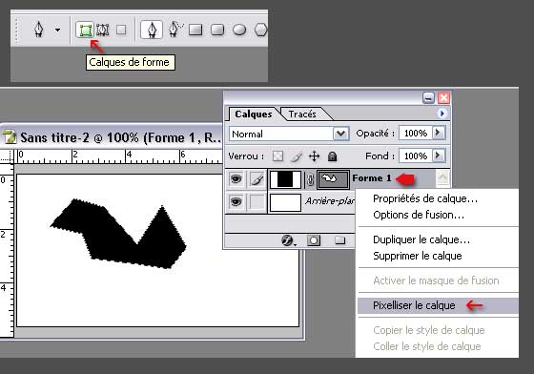Select the Ellipse shape tool

239,30
